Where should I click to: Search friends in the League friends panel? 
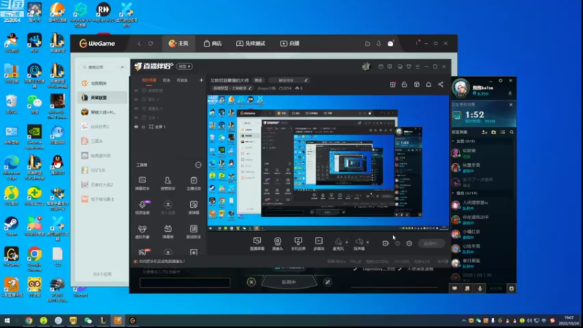pyautogui.click(x=512, y=132)
